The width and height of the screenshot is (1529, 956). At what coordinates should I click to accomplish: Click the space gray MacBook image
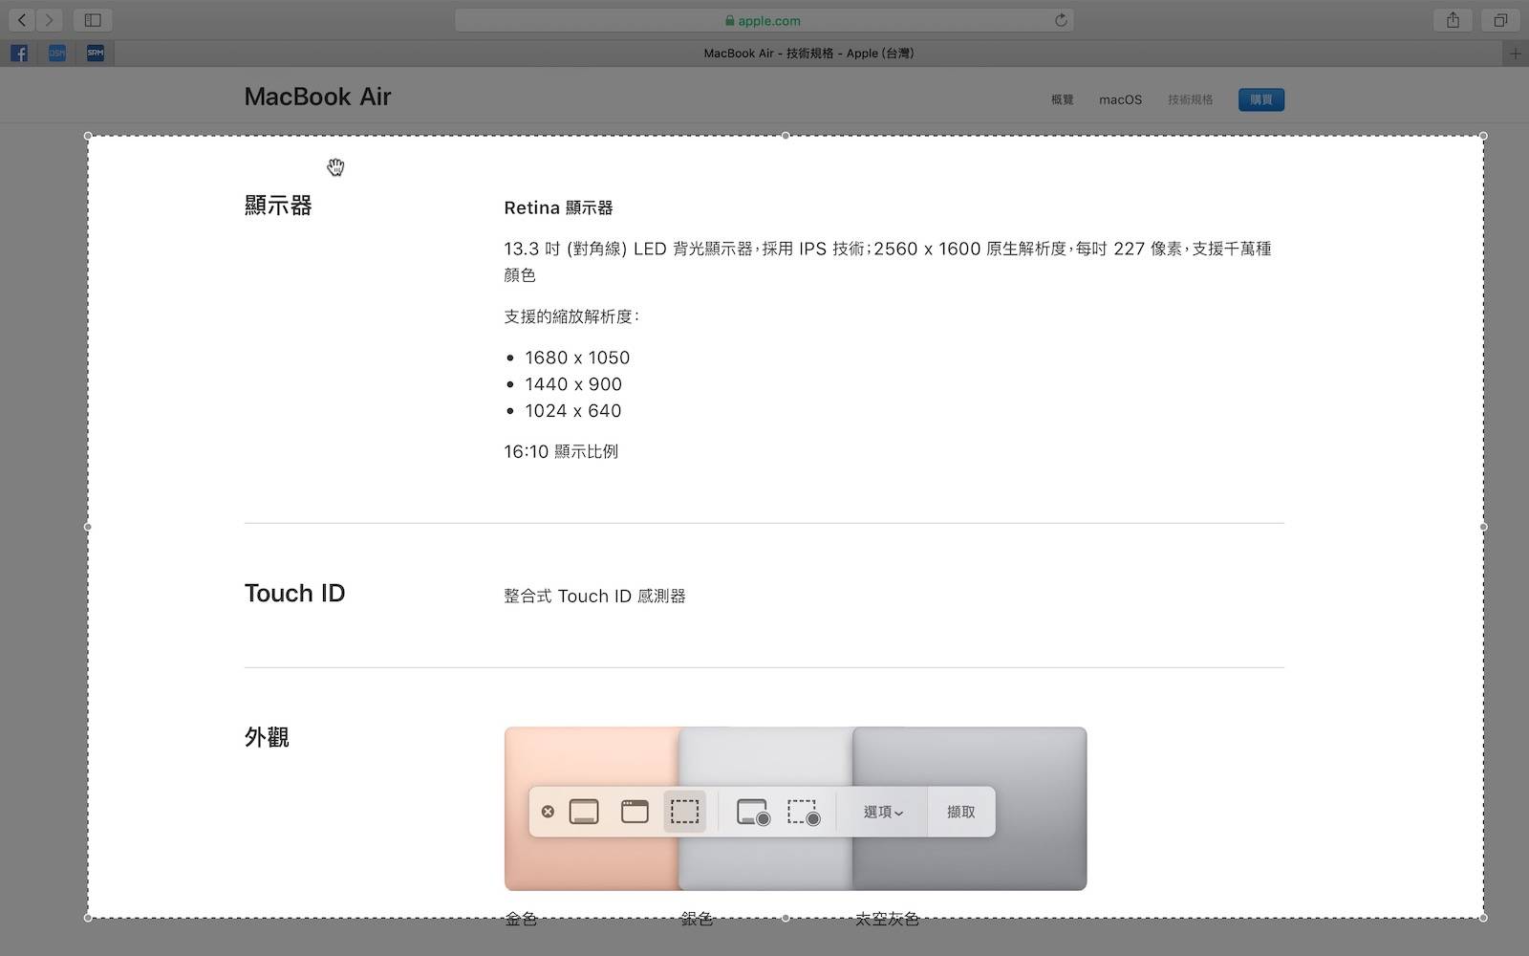970,809
